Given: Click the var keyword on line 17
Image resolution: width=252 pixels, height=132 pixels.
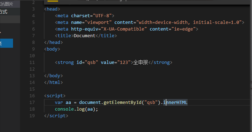Looking at the screenshot, I should (59, 103).
